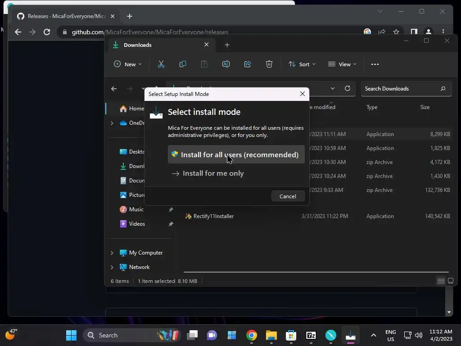This screenshot has height=346, width=461.
Task: Switch to details view icon in status bar
Action: point(441,281)
